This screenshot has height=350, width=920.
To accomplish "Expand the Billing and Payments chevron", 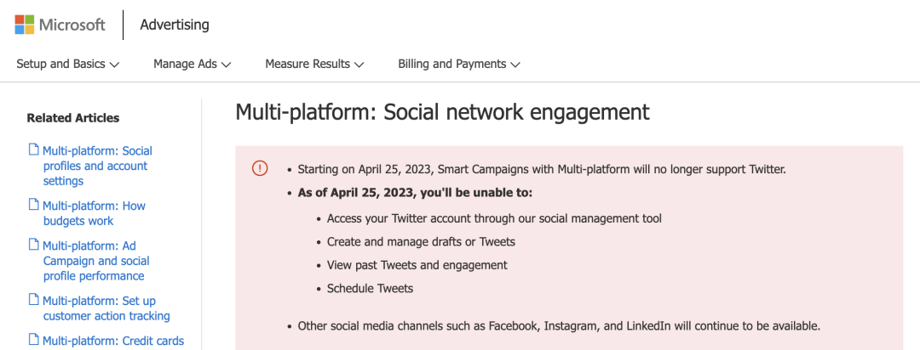I will tap(515, 65).
